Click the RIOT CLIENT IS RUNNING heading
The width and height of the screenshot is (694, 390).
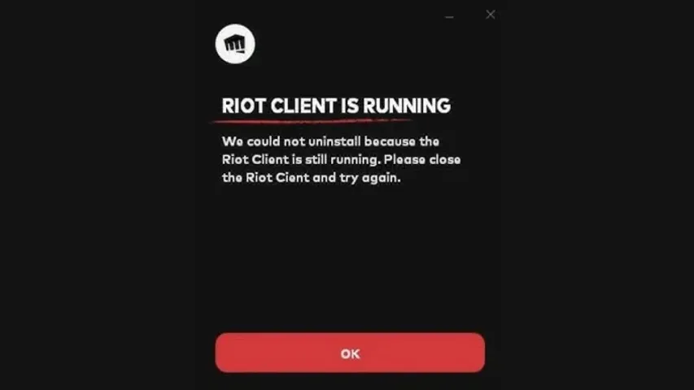coord(336,106)
